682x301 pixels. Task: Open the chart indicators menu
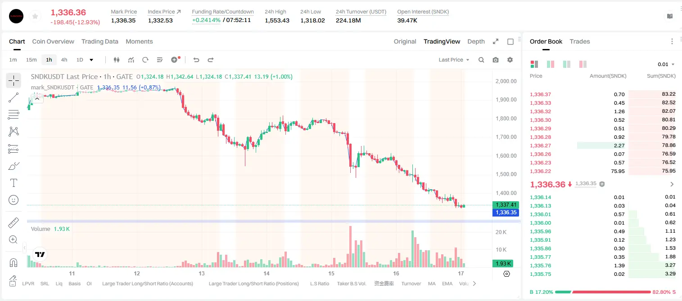coord(131,60)
